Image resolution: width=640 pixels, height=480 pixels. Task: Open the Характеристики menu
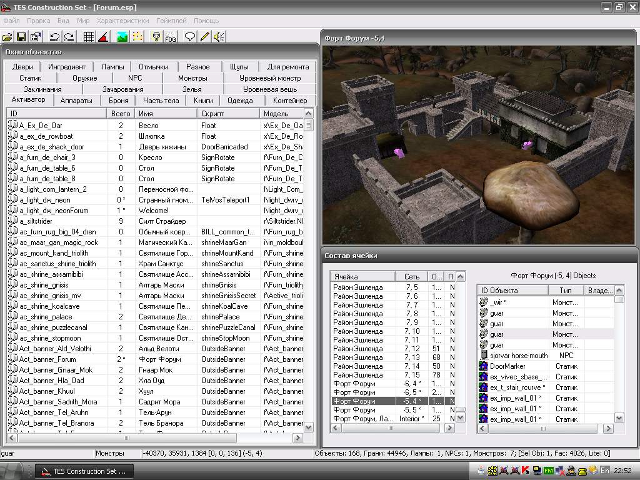coord(123,21)
